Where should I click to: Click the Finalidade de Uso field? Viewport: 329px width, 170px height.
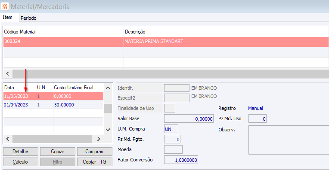[170, 108]
